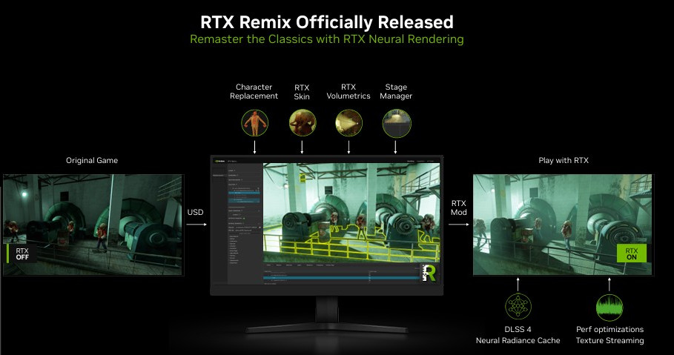Click the Perf optimizations green waveform icon

coord(609,308)
